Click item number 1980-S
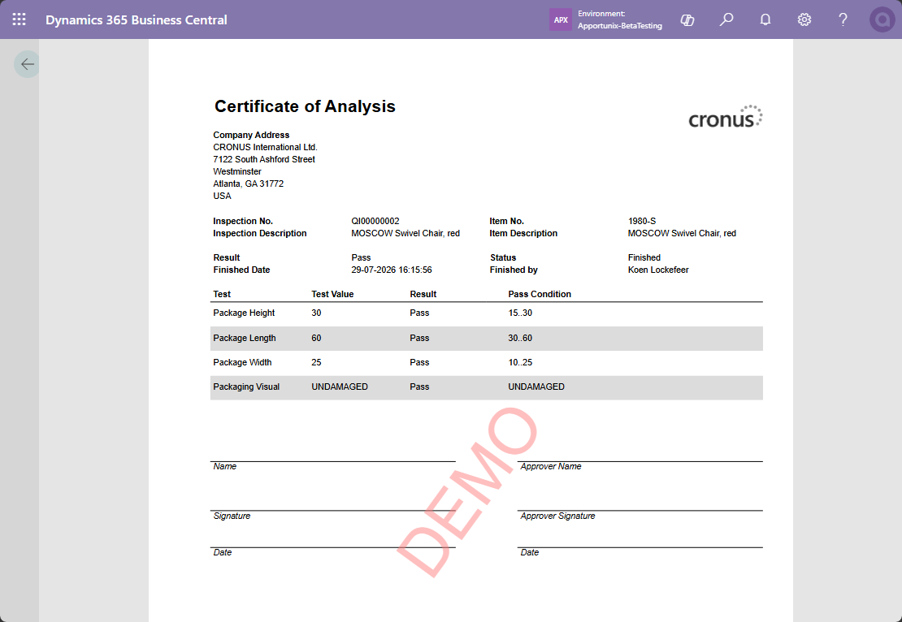This screenshot has height=622, width=902. pos(642,222)
